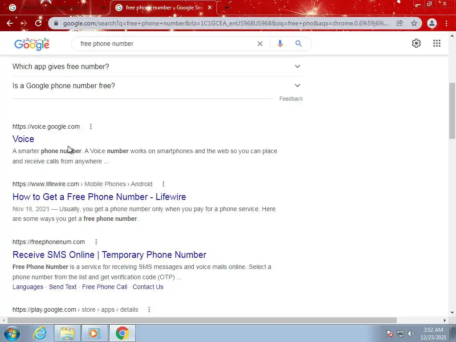The image size is (456, 342).
Task: Click the horizontal scrollbar thumb
Action: (202, 320)
